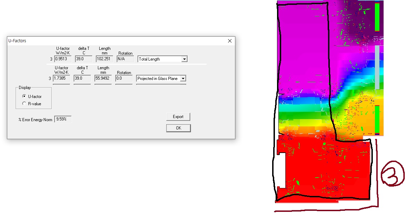411x216 pixels.
Task: Select the U-factor display radio button
Action: pyautogui.click(x=24, y=97)
